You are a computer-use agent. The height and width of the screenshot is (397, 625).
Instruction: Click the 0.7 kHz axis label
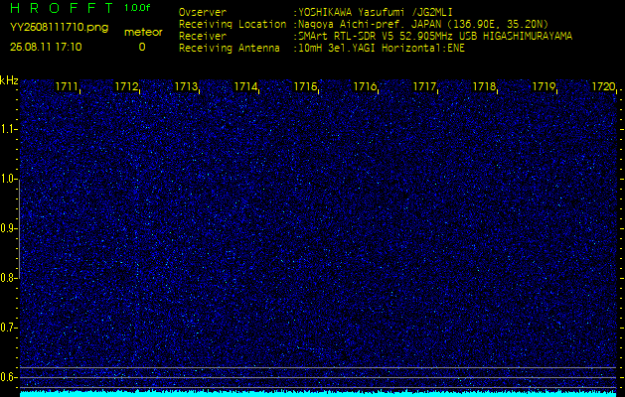click(8, 328)
